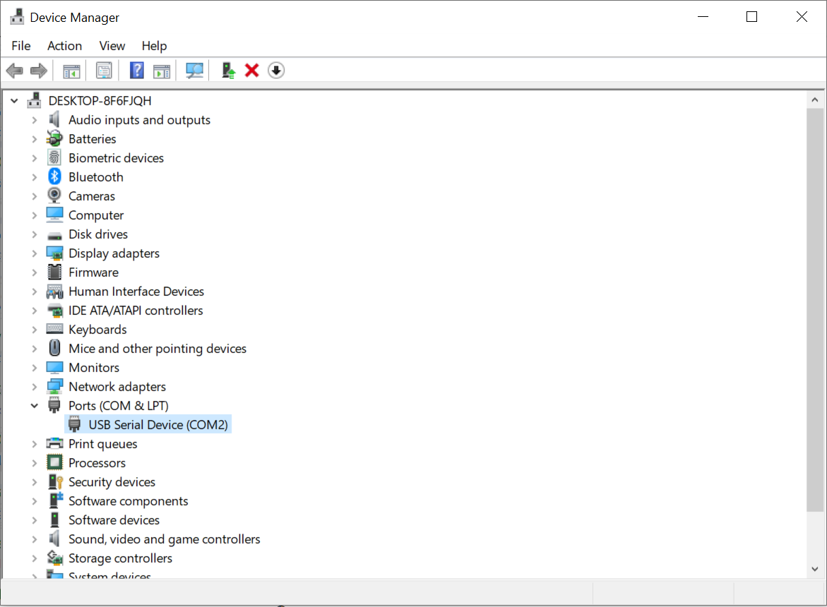Open the Help menu
The width and height of the screenshot is (827, 607).
154,46
